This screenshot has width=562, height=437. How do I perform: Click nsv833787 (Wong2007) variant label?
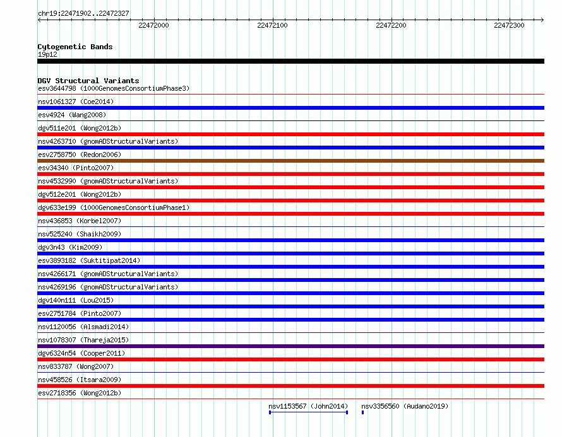[x=76, y=366]
